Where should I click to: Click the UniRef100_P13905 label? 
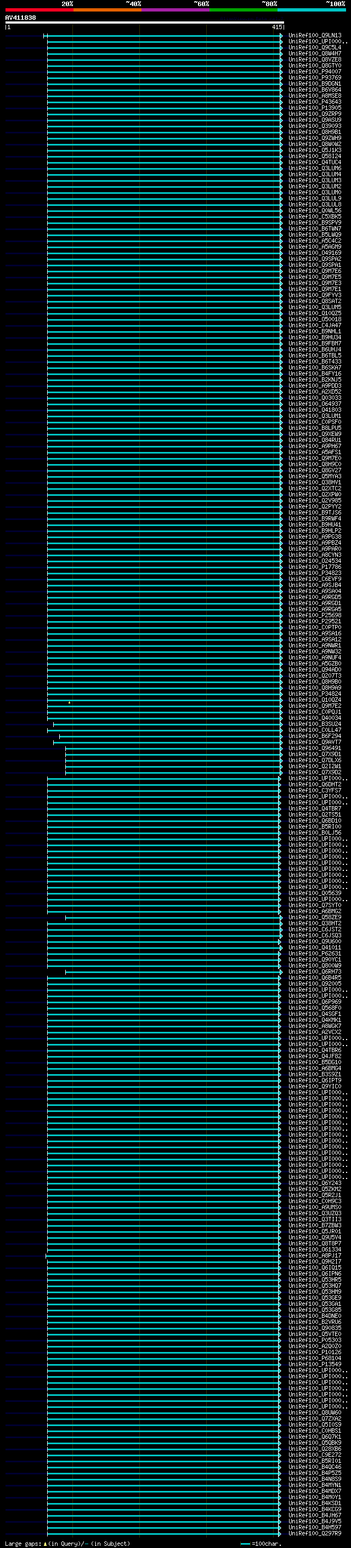pos(315,108)
